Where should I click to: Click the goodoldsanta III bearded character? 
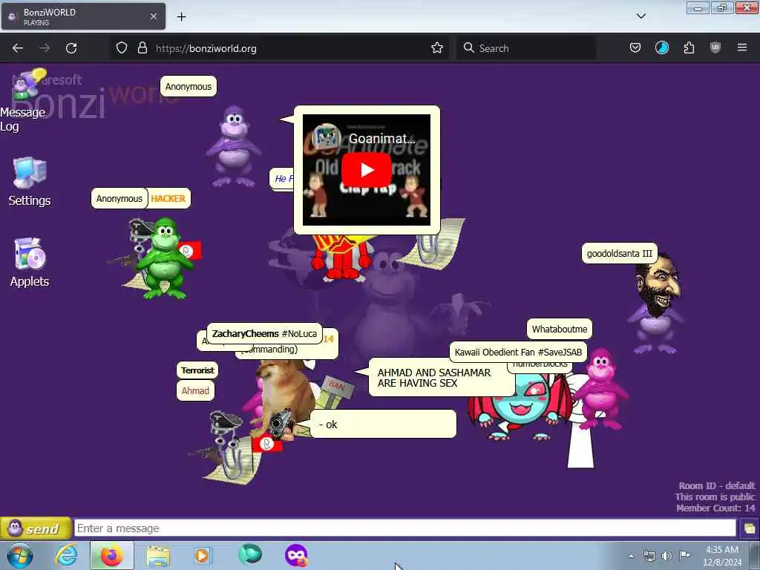(656, 303)
